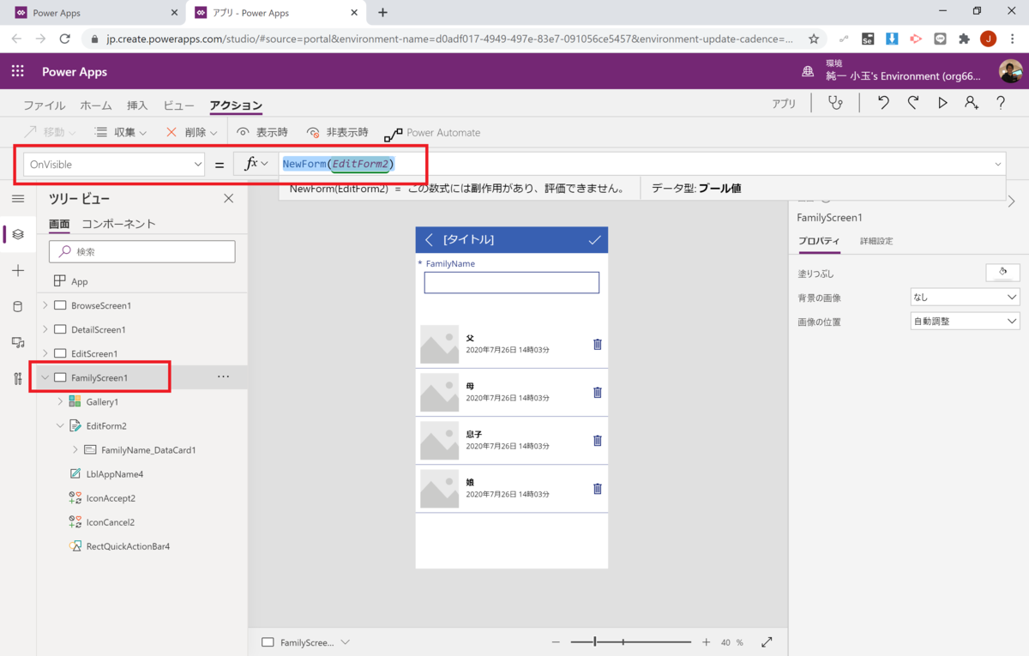This screenshot has height=656, width=1029.
Task: Preview the app with play button
Action: [x=942, y=103]
